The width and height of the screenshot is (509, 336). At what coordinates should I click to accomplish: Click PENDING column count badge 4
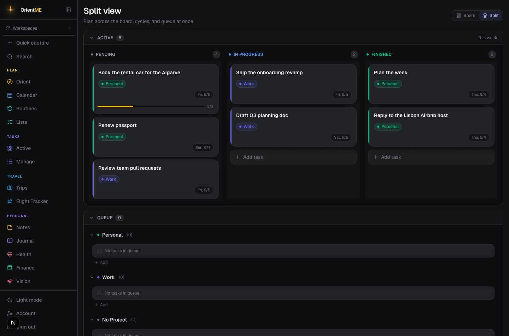pyautogui.click(x=216, y=54)
